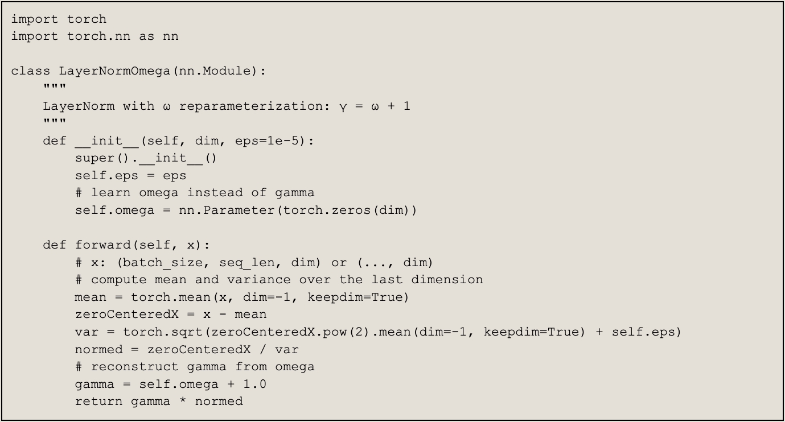
Task: Click nn.Module in the class definition
Action: pos(215,71)
